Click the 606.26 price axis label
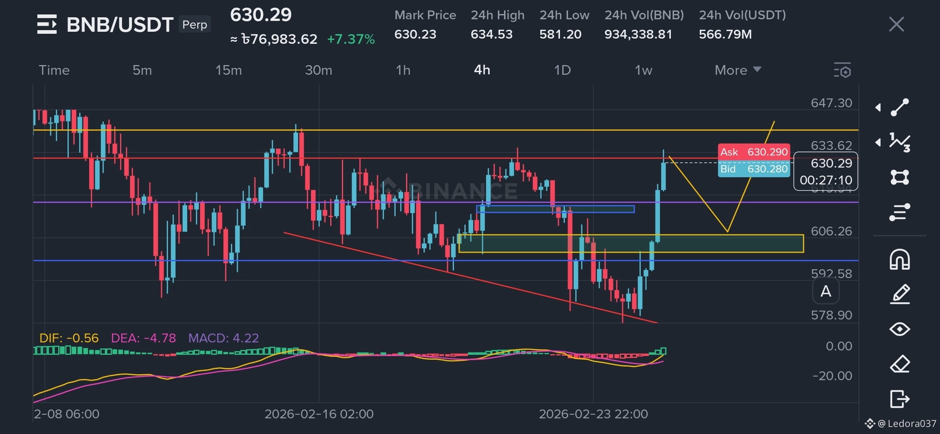Screen dimensions: 940x434 click(x=831, y=231)
